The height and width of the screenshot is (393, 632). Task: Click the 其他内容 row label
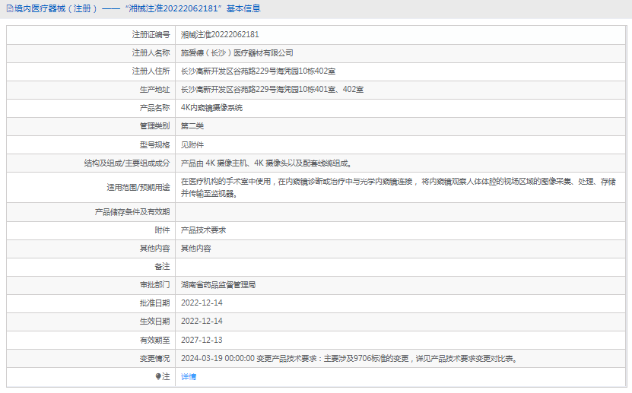click(x=155, y=249)
